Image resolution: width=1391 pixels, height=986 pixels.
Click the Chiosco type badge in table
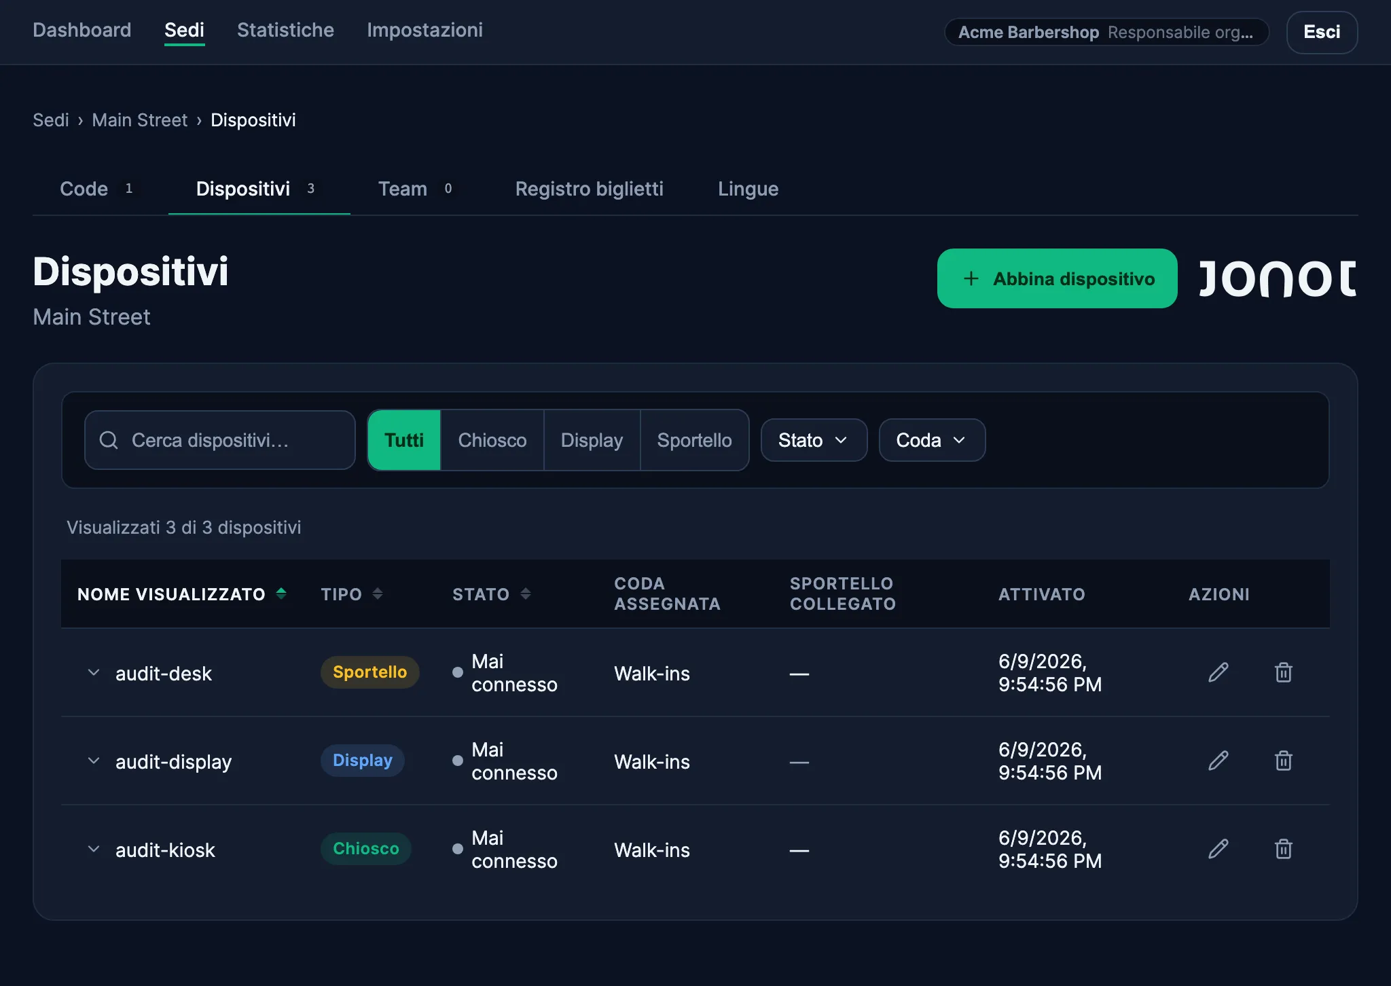365,849
